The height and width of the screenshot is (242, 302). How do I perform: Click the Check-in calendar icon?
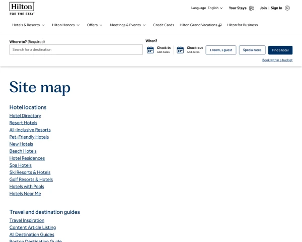click(x=150, y=50)
